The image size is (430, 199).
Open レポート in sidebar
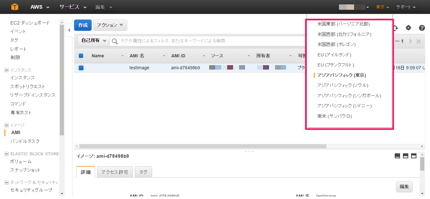[x=18, y=49]
